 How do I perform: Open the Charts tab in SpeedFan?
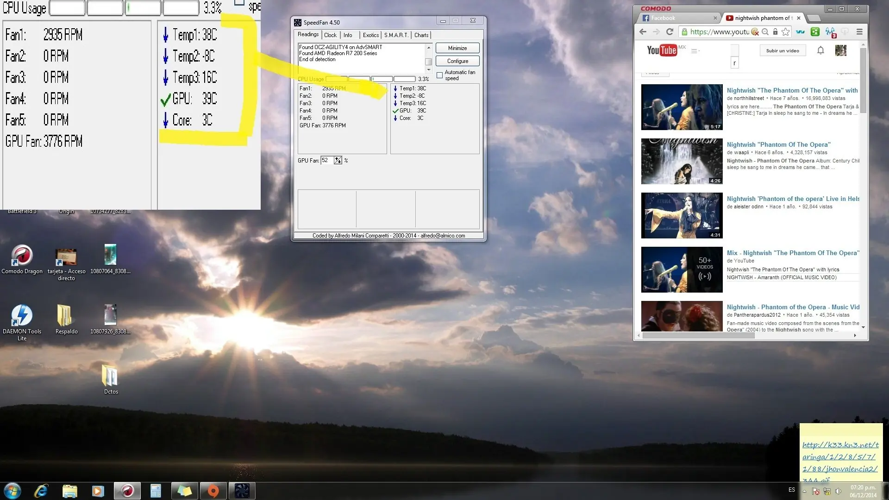pos(421,35)
